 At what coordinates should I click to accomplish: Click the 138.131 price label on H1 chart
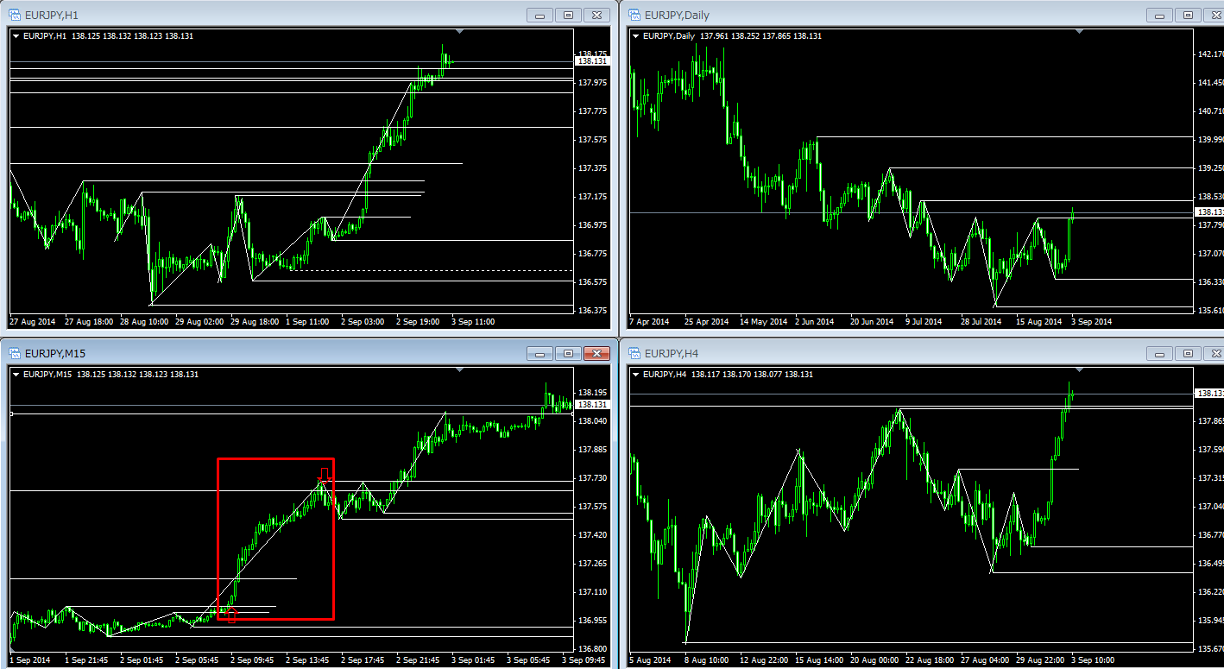tap(591, 61)
